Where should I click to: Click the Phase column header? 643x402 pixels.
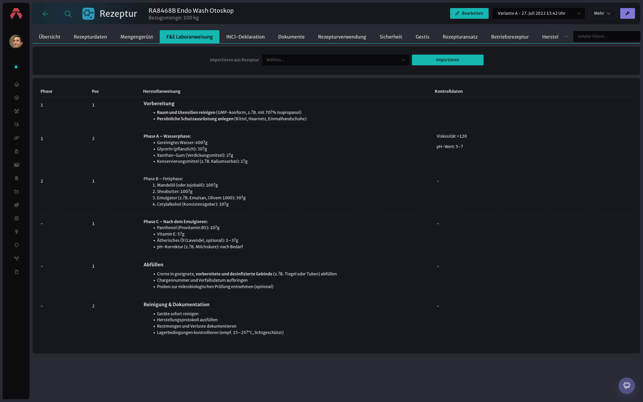pyautogui.click(x=47, y=91)
